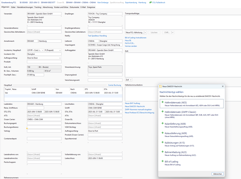The width and height of the screenshot is (241, 179).
Task: Click the green arrow beside Hafendatensatz (ZAPP-Classic)
Action: [162, 111]
